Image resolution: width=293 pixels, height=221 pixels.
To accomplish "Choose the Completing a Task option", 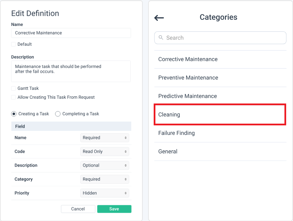I will coord(58,114).
